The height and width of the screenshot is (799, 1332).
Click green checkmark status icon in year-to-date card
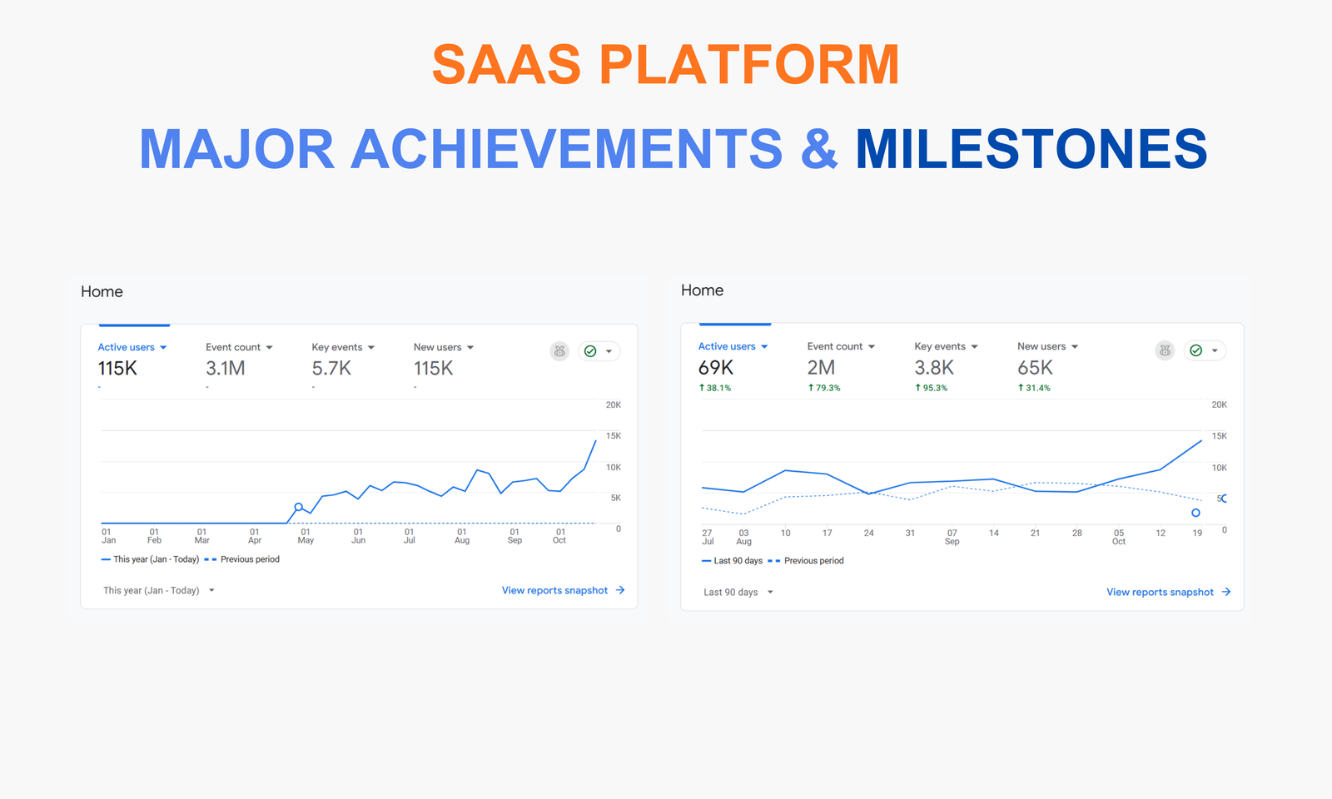pyautogui.click(x=590, y=351)
